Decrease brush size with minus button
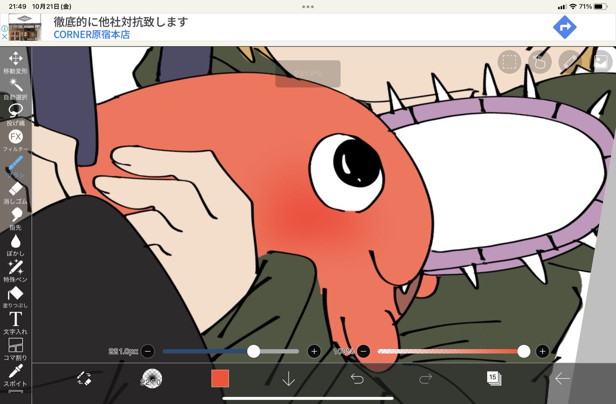The height and width of the screenshot is (404, 616). [147, 351]
